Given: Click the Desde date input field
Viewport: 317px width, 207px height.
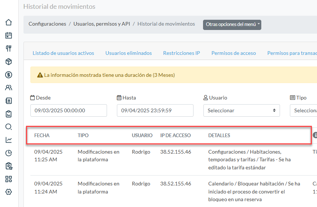Looking at the screenshot, I should pyautogui.click(x=69, y=110).
